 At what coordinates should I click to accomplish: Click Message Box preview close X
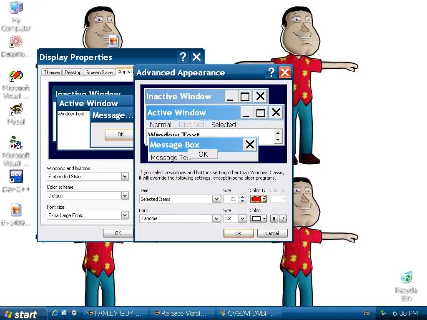(x=250, y=145)
